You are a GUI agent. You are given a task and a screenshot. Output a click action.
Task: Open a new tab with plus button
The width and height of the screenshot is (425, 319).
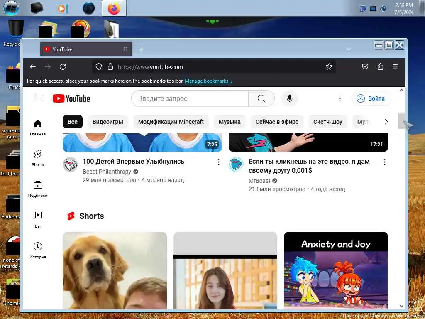coord(141,49)
